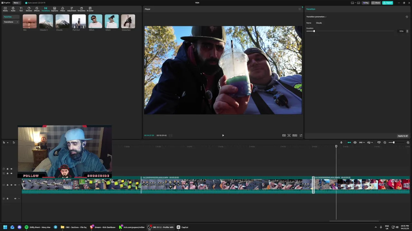Start voiceover recording with microphone icon
The width and height of the screenshot is (412, 231).
click(x=341, y=142)
